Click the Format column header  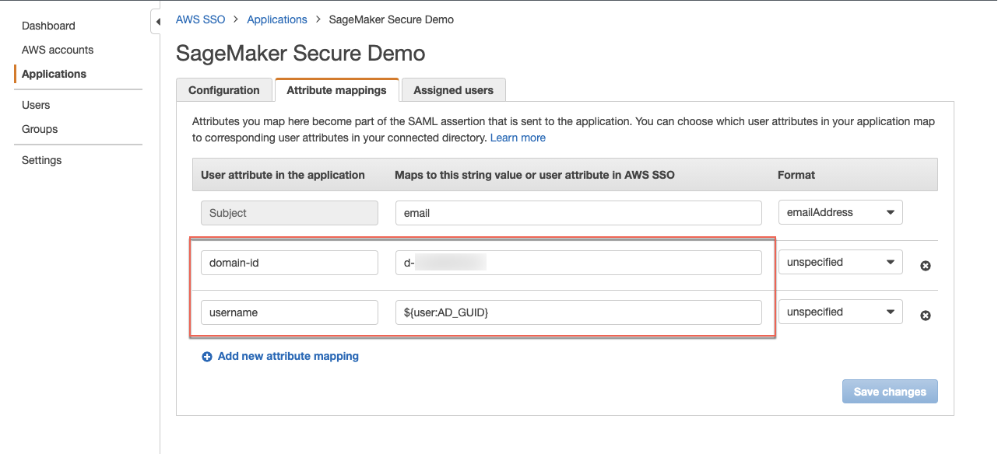tap(796, 175)
